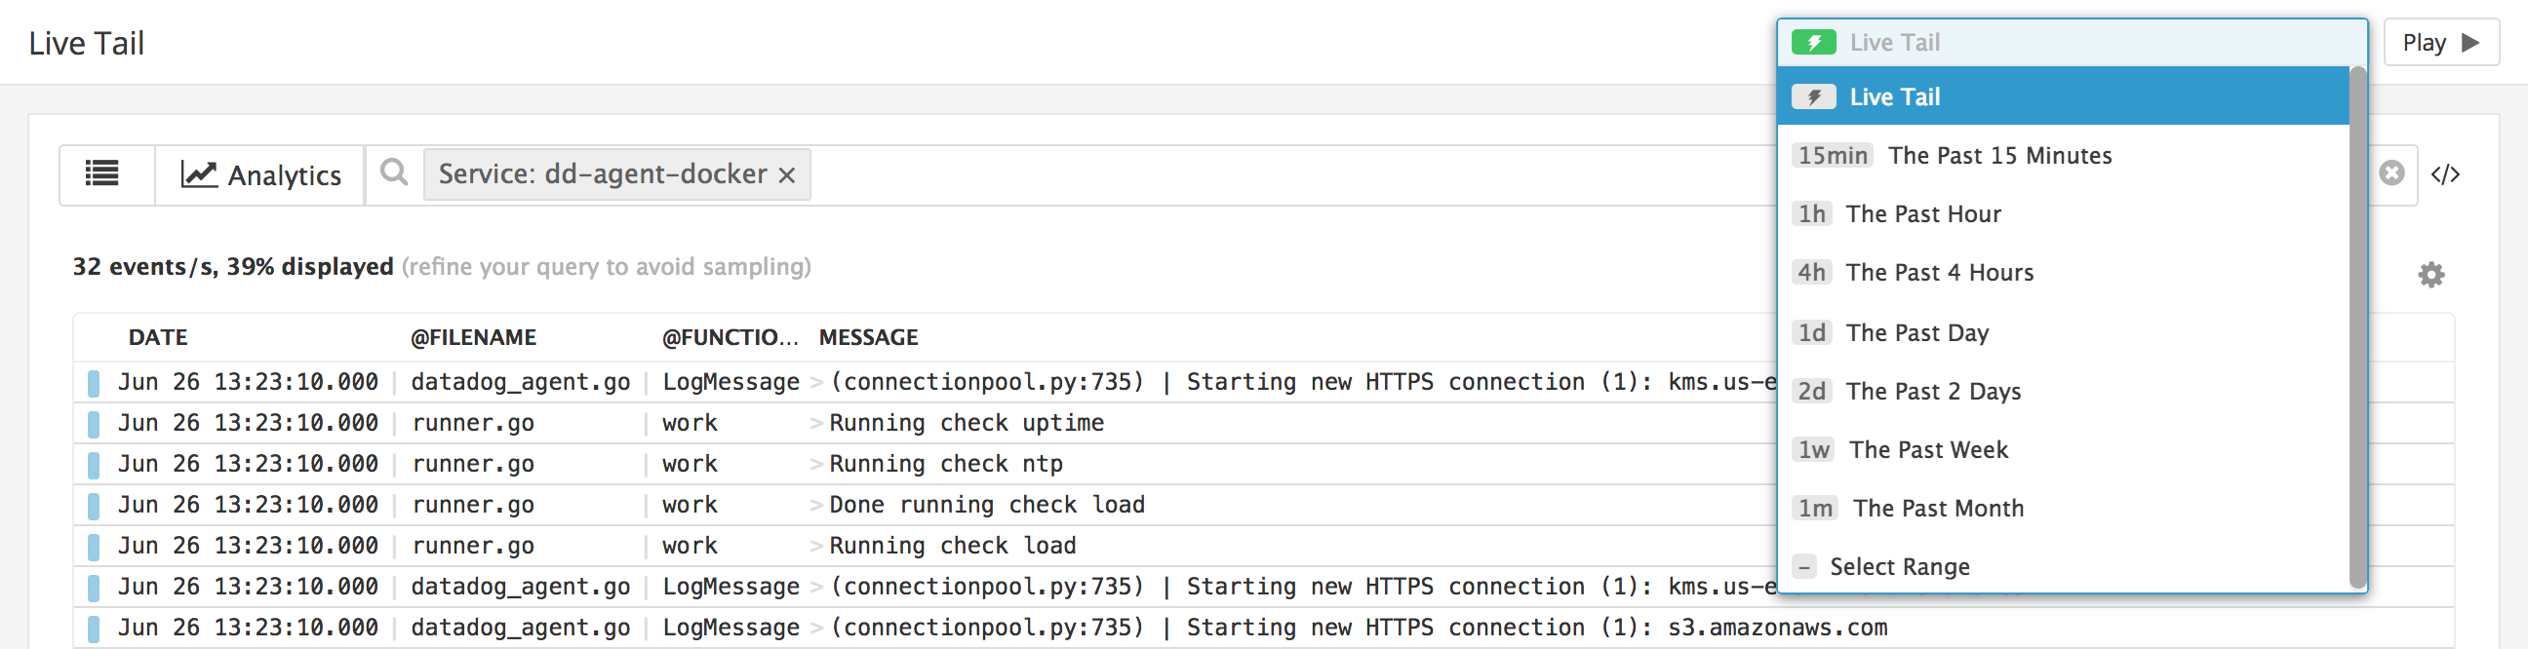Open the Running check uptime log row
This screenshot has height=649, width=2528.
(x=966, y=424)
